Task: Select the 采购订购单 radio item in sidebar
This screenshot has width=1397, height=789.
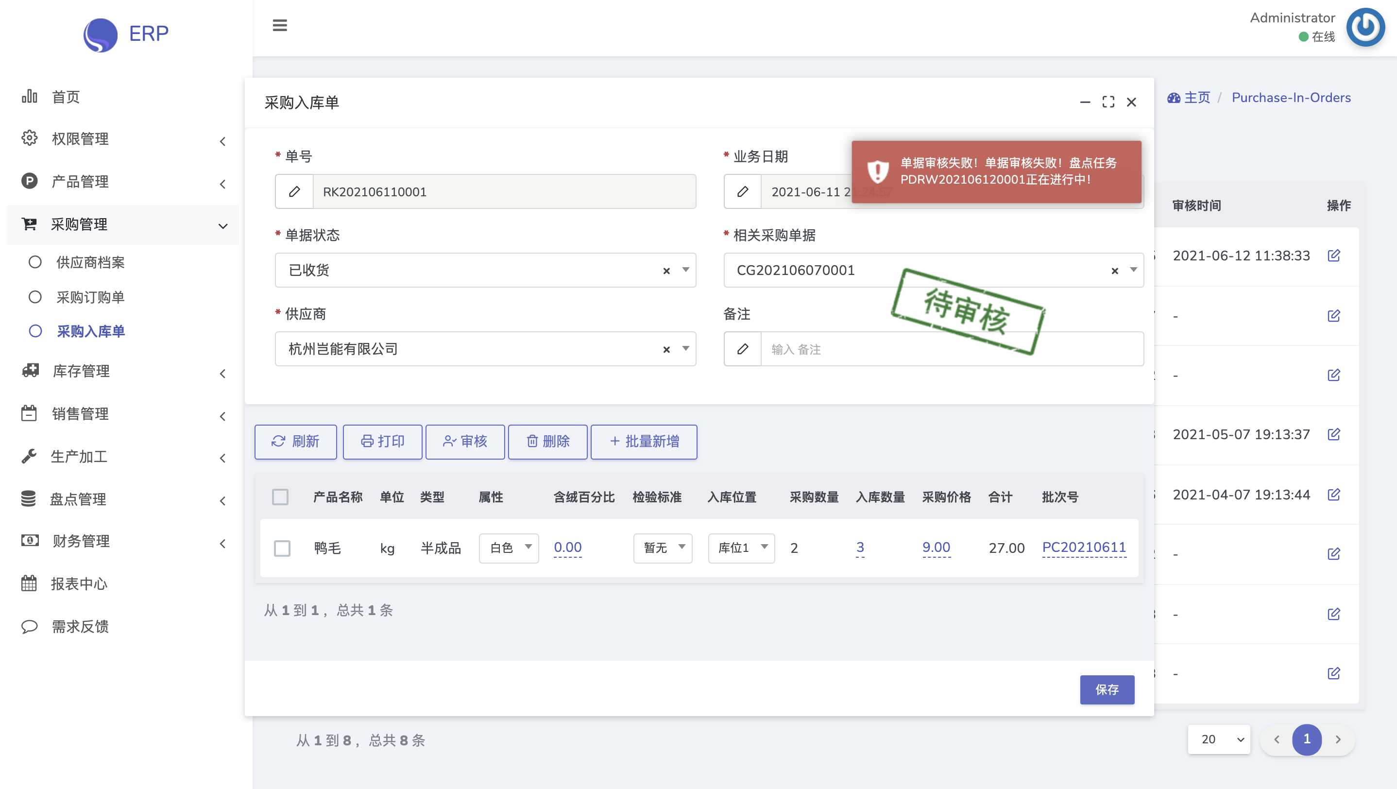Action: click(90, 297)
